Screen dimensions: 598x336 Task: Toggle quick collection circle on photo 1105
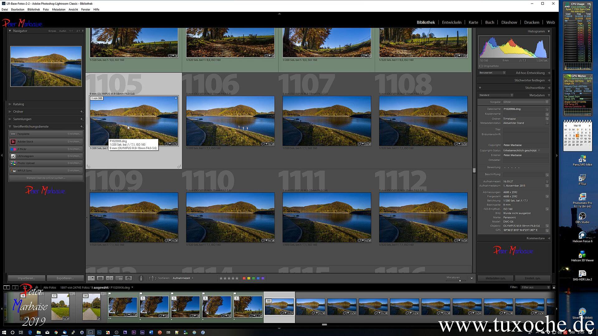pyautogui.click(x=176, y=98)
